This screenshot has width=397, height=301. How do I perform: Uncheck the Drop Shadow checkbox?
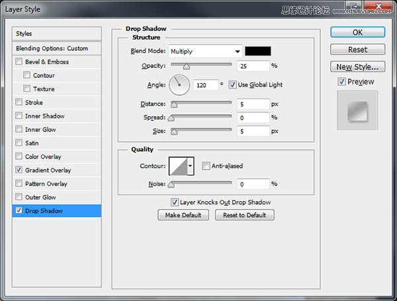pyautogui.click(x=19, y=211)
